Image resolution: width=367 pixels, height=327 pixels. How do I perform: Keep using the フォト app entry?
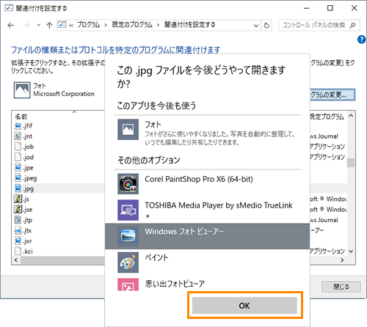tap(207, 133)
